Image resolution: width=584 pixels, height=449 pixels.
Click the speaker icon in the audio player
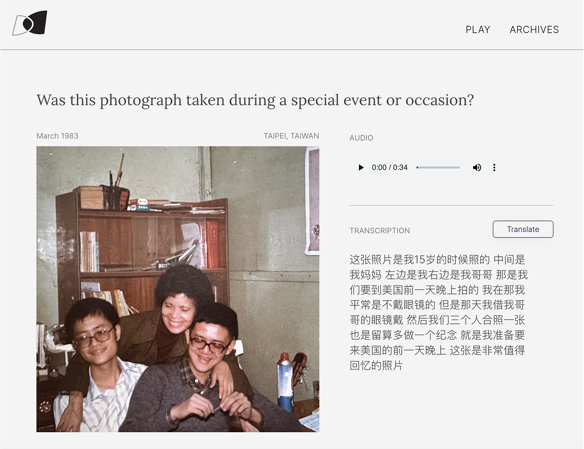[477, 167]
